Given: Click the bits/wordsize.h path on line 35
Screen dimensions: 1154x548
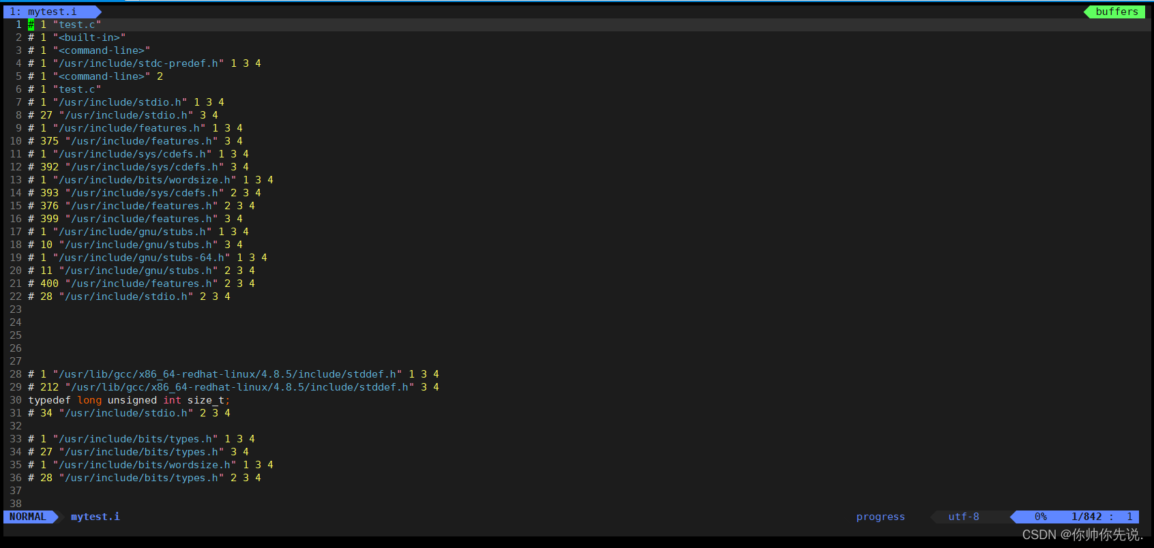Looking at the screenshot, I should pyautogui.click(x=145, y=465).
